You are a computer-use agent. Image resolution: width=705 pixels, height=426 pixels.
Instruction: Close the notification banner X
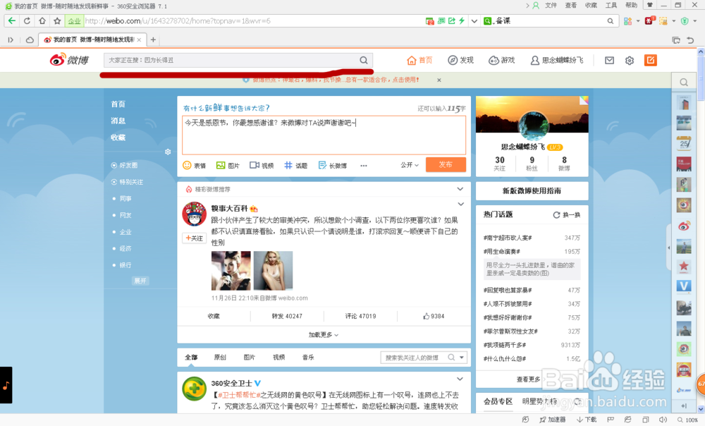pyautogui.click(x=439, y=80)
